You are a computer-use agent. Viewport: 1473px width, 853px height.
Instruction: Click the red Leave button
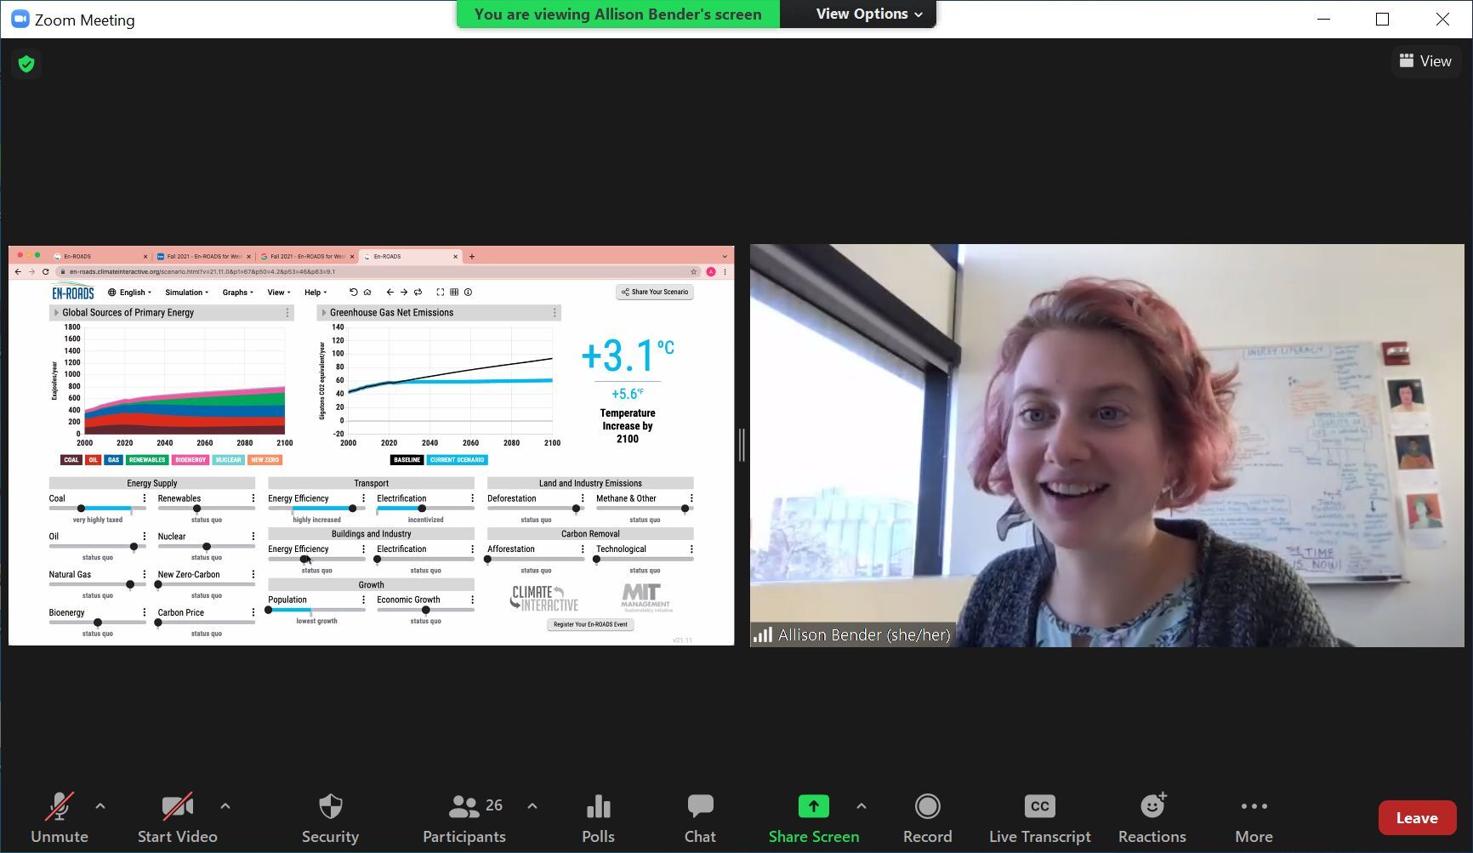pyautogui.click(x=1416, y=818)
